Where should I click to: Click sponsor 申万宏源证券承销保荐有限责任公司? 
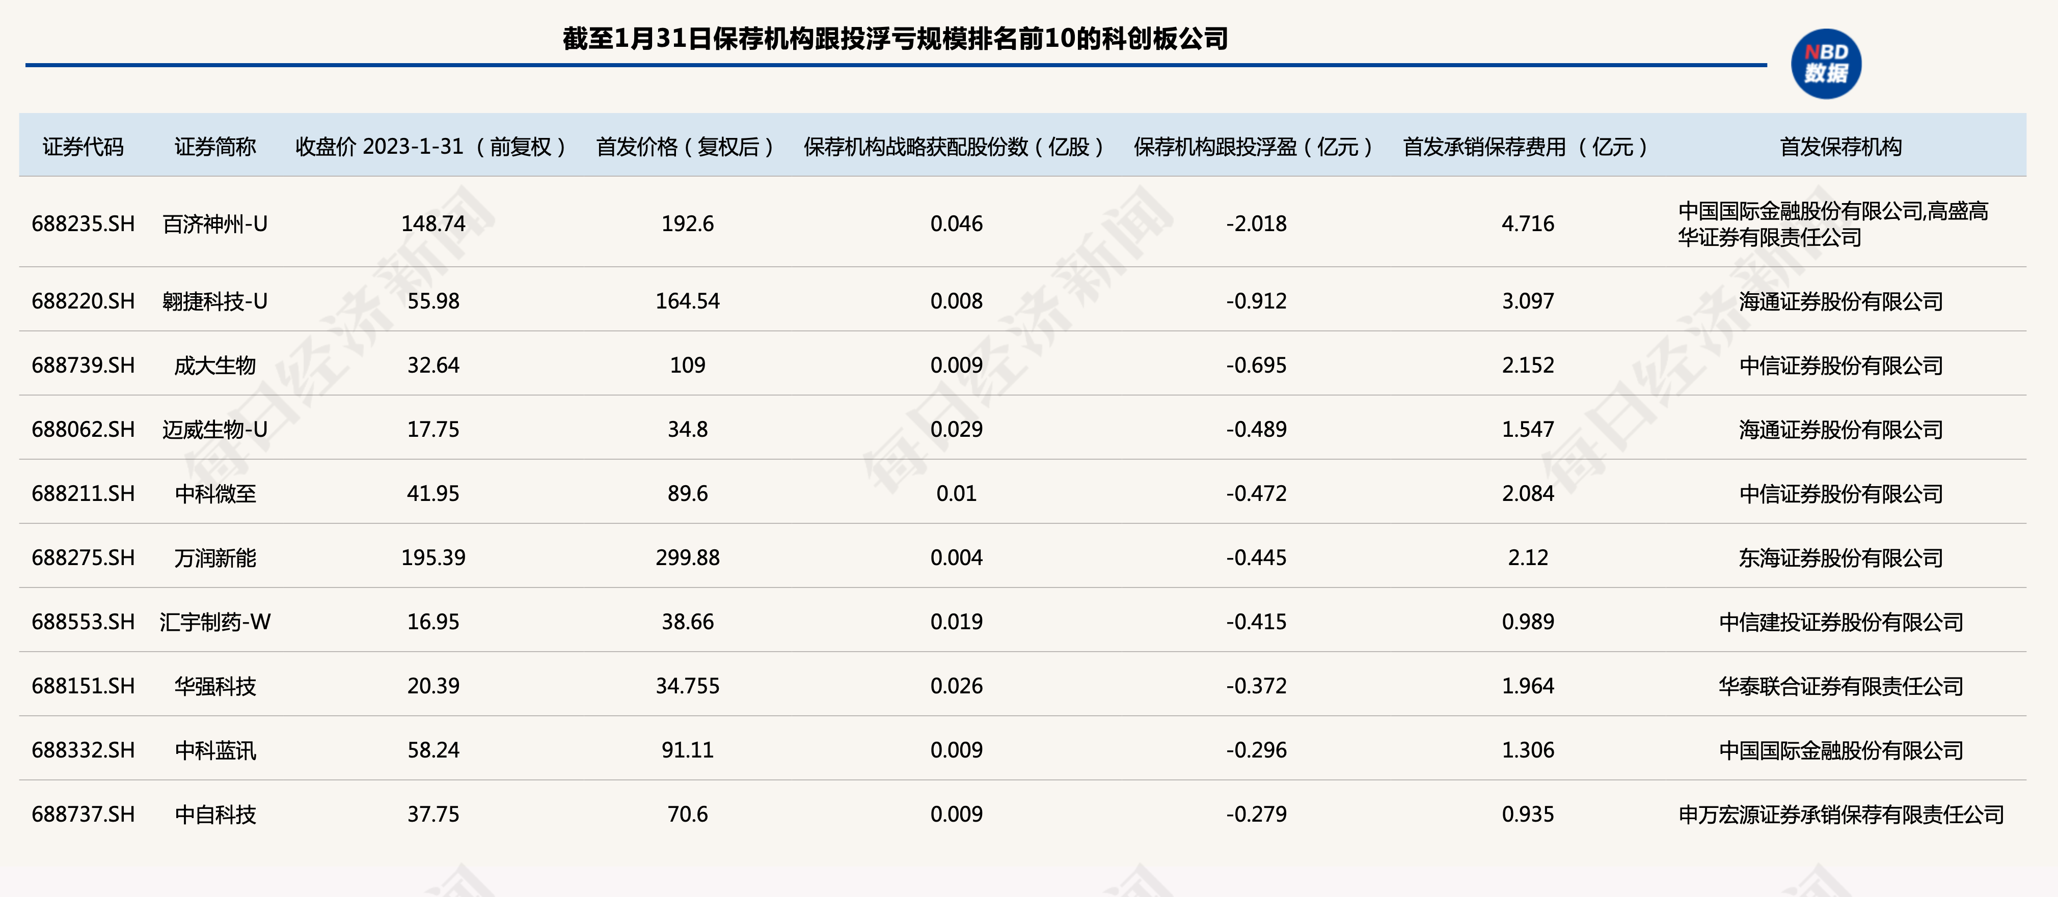[1840, 815]
